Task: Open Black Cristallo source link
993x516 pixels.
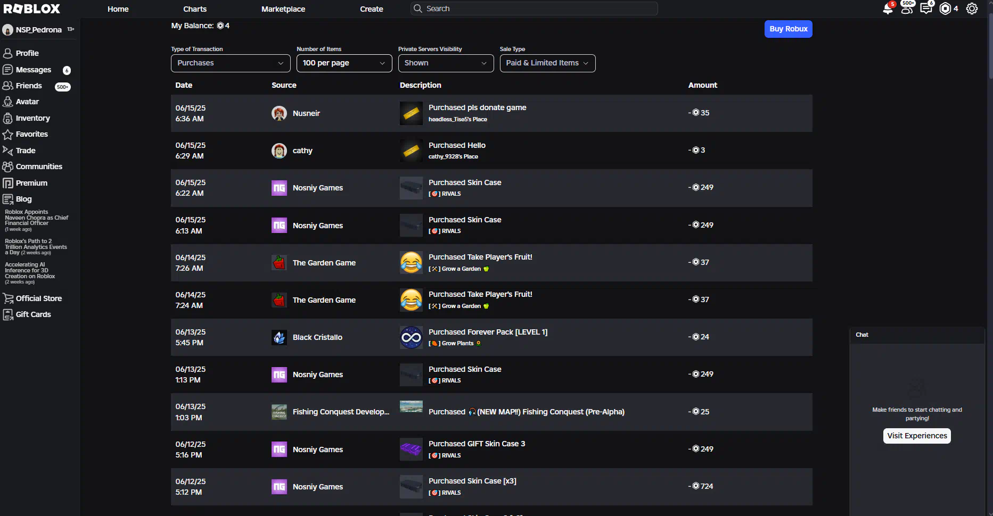Action: [317, 337]
